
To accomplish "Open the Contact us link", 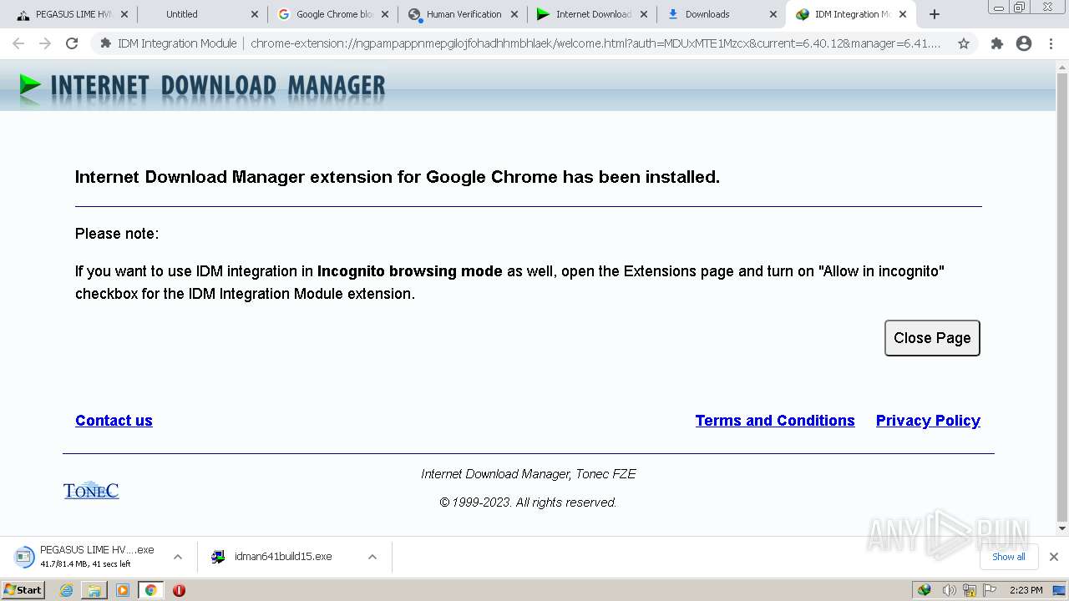I will pyautogui.click(x=114, y=421).
